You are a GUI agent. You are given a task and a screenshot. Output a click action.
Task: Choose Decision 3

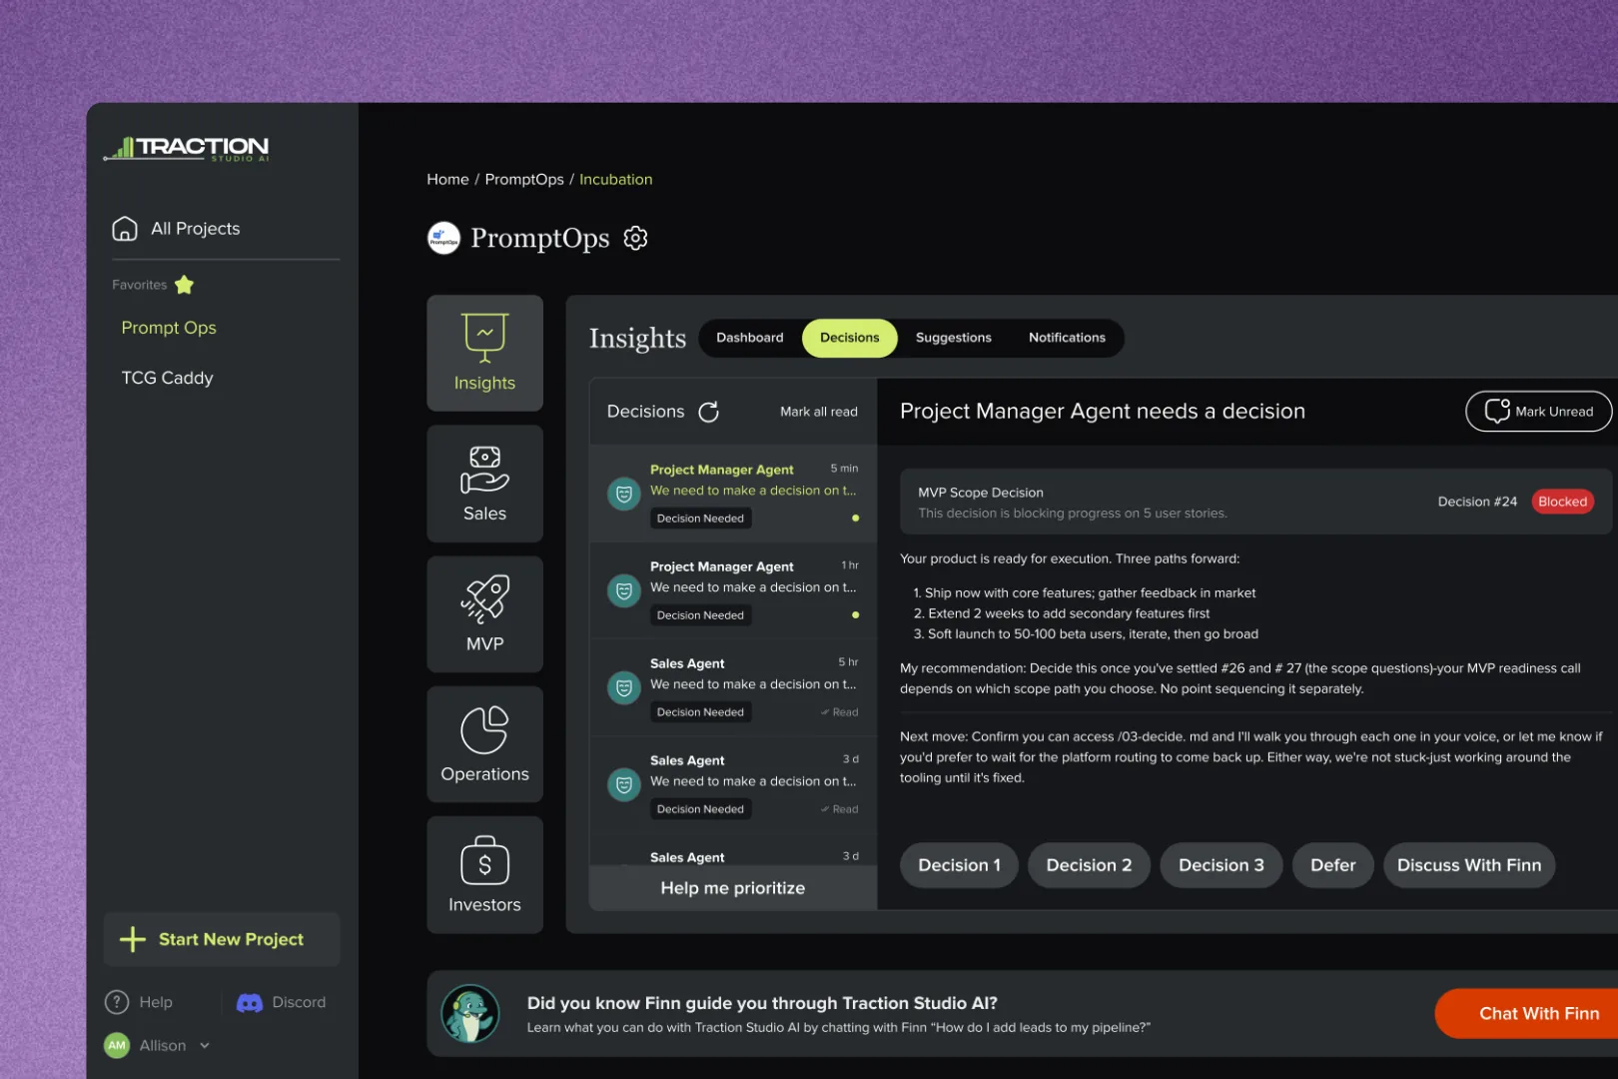pyautogui.click(x=1221, y=865)
